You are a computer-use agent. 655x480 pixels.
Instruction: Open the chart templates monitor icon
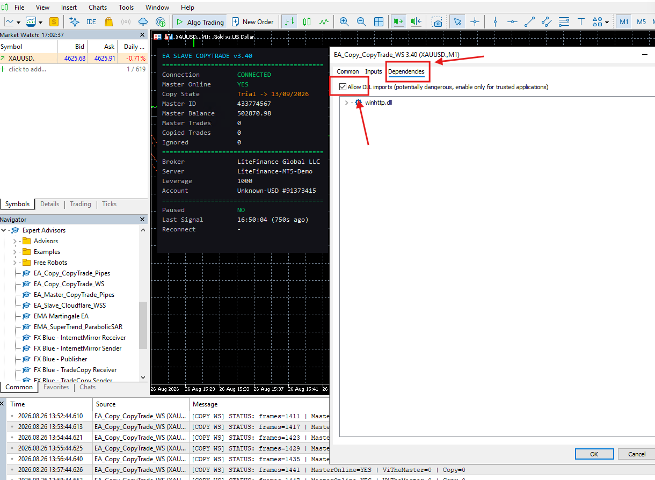tap(31, 22)
